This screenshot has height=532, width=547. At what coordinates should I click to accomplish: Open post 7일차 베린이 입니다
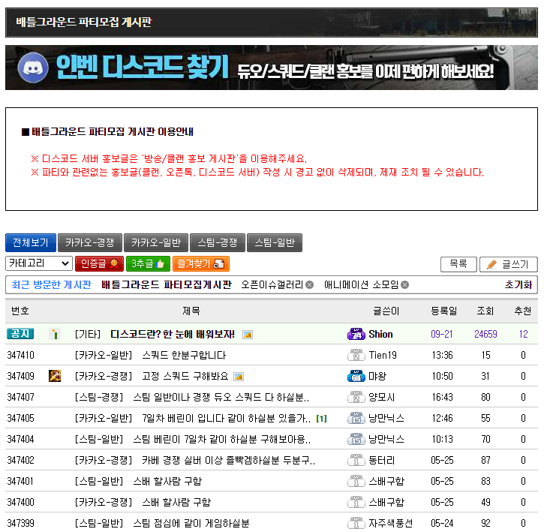[x=226, y=418]
